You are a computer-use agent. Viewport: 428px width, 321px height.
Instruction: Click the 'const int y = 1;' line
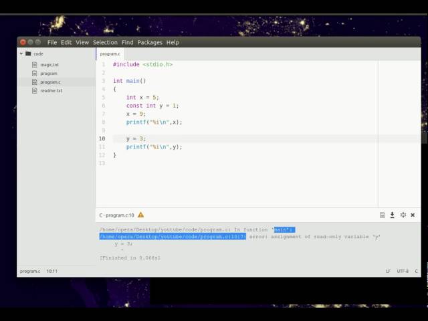(x=152, y=106)
